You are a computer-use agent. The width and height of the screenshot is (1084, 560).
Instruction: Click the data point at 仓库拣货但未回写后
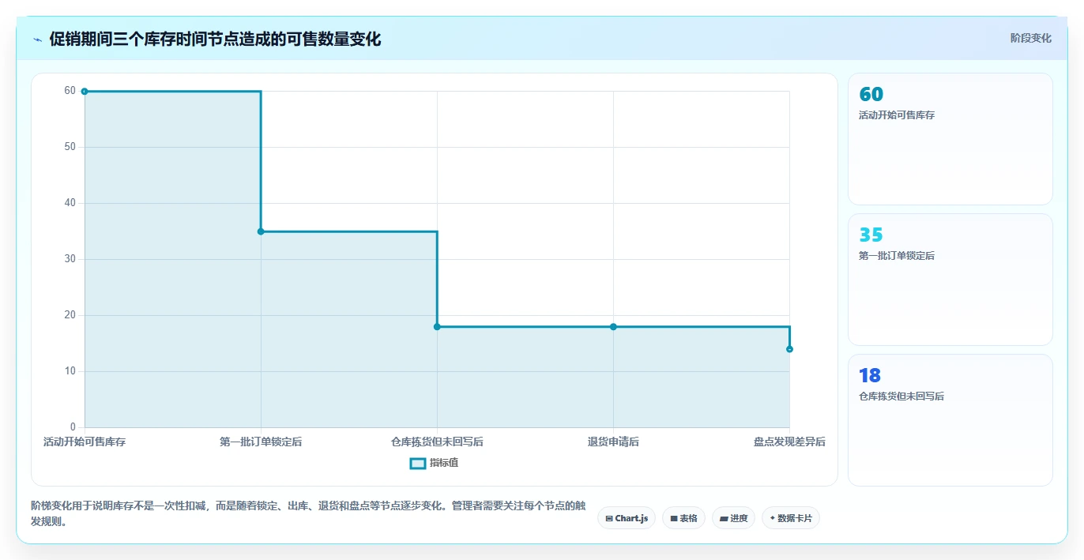[437, 327]
